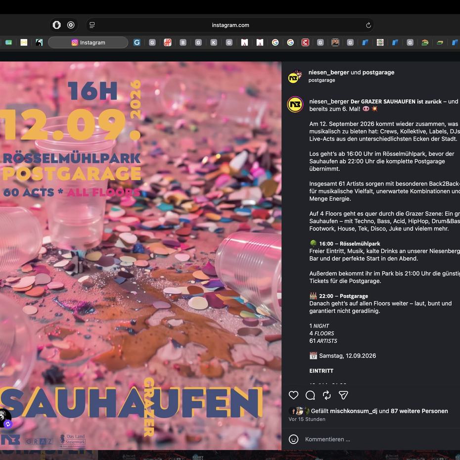Switch to the gray K favicon tab
460x460 pixels.
click(x=214, y=43)
